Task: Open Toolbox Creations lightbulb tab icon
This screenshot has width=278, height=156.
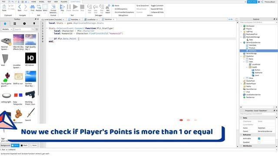Action: 34,23
